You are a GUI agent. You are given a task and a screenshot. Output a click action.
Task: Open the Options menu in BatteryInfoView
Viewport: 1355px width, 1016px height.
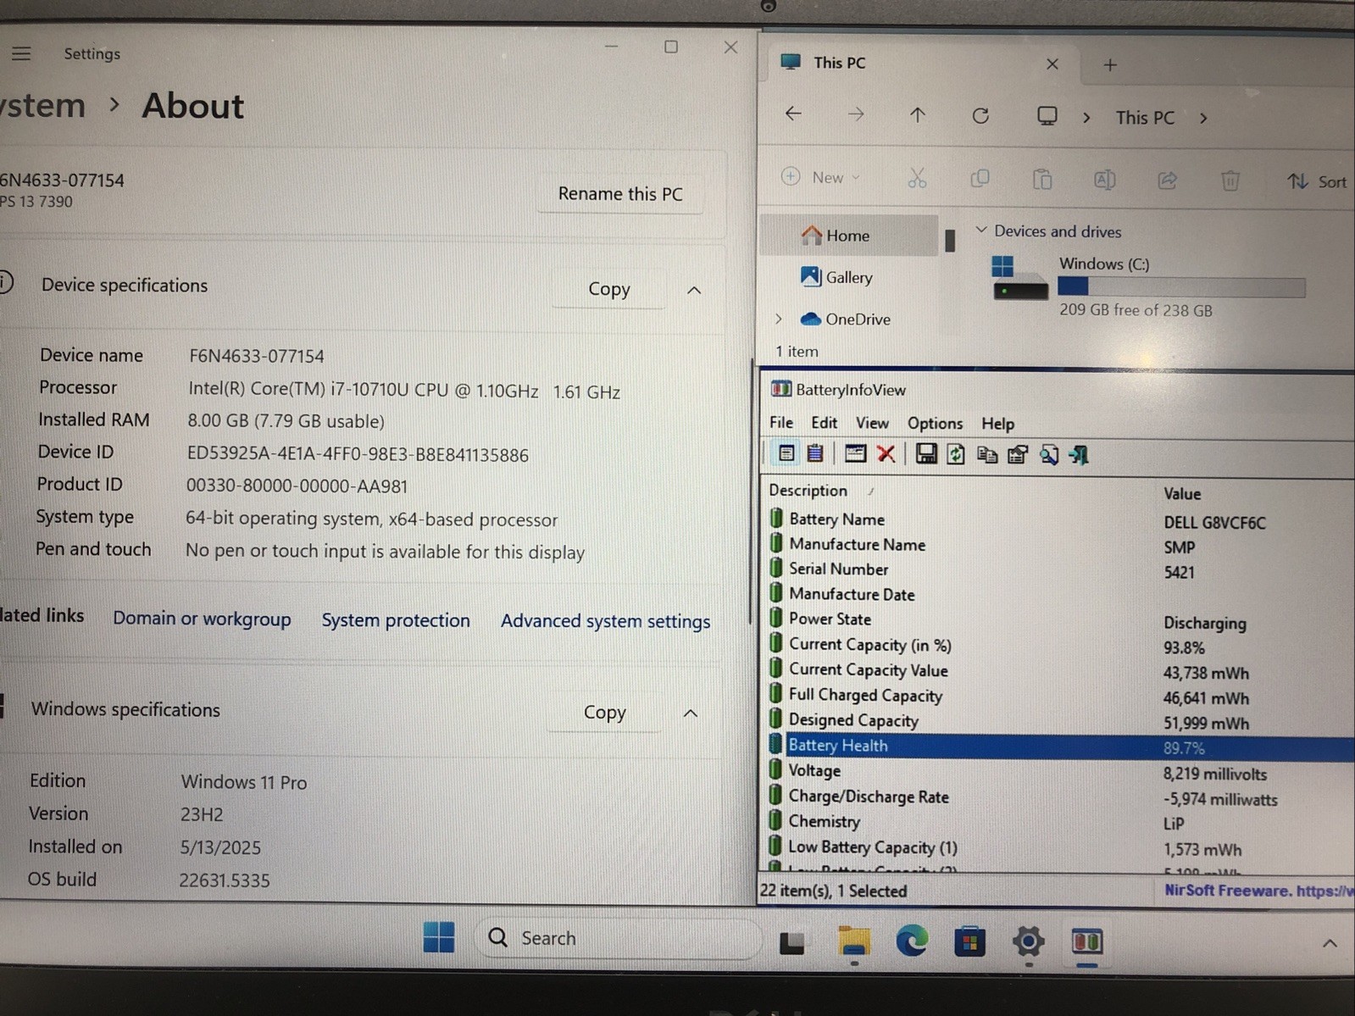point(935,423)
